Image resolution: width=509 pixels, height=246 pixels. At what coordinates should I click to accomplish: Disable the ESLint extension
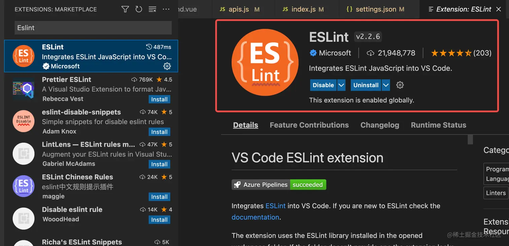coord(323,85)
